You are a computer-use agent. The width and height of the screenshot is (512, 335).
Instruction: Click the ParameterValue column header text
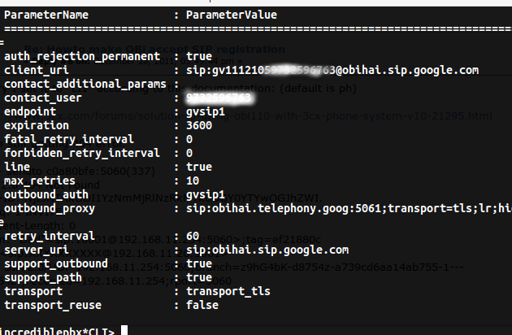coord(232,15)
